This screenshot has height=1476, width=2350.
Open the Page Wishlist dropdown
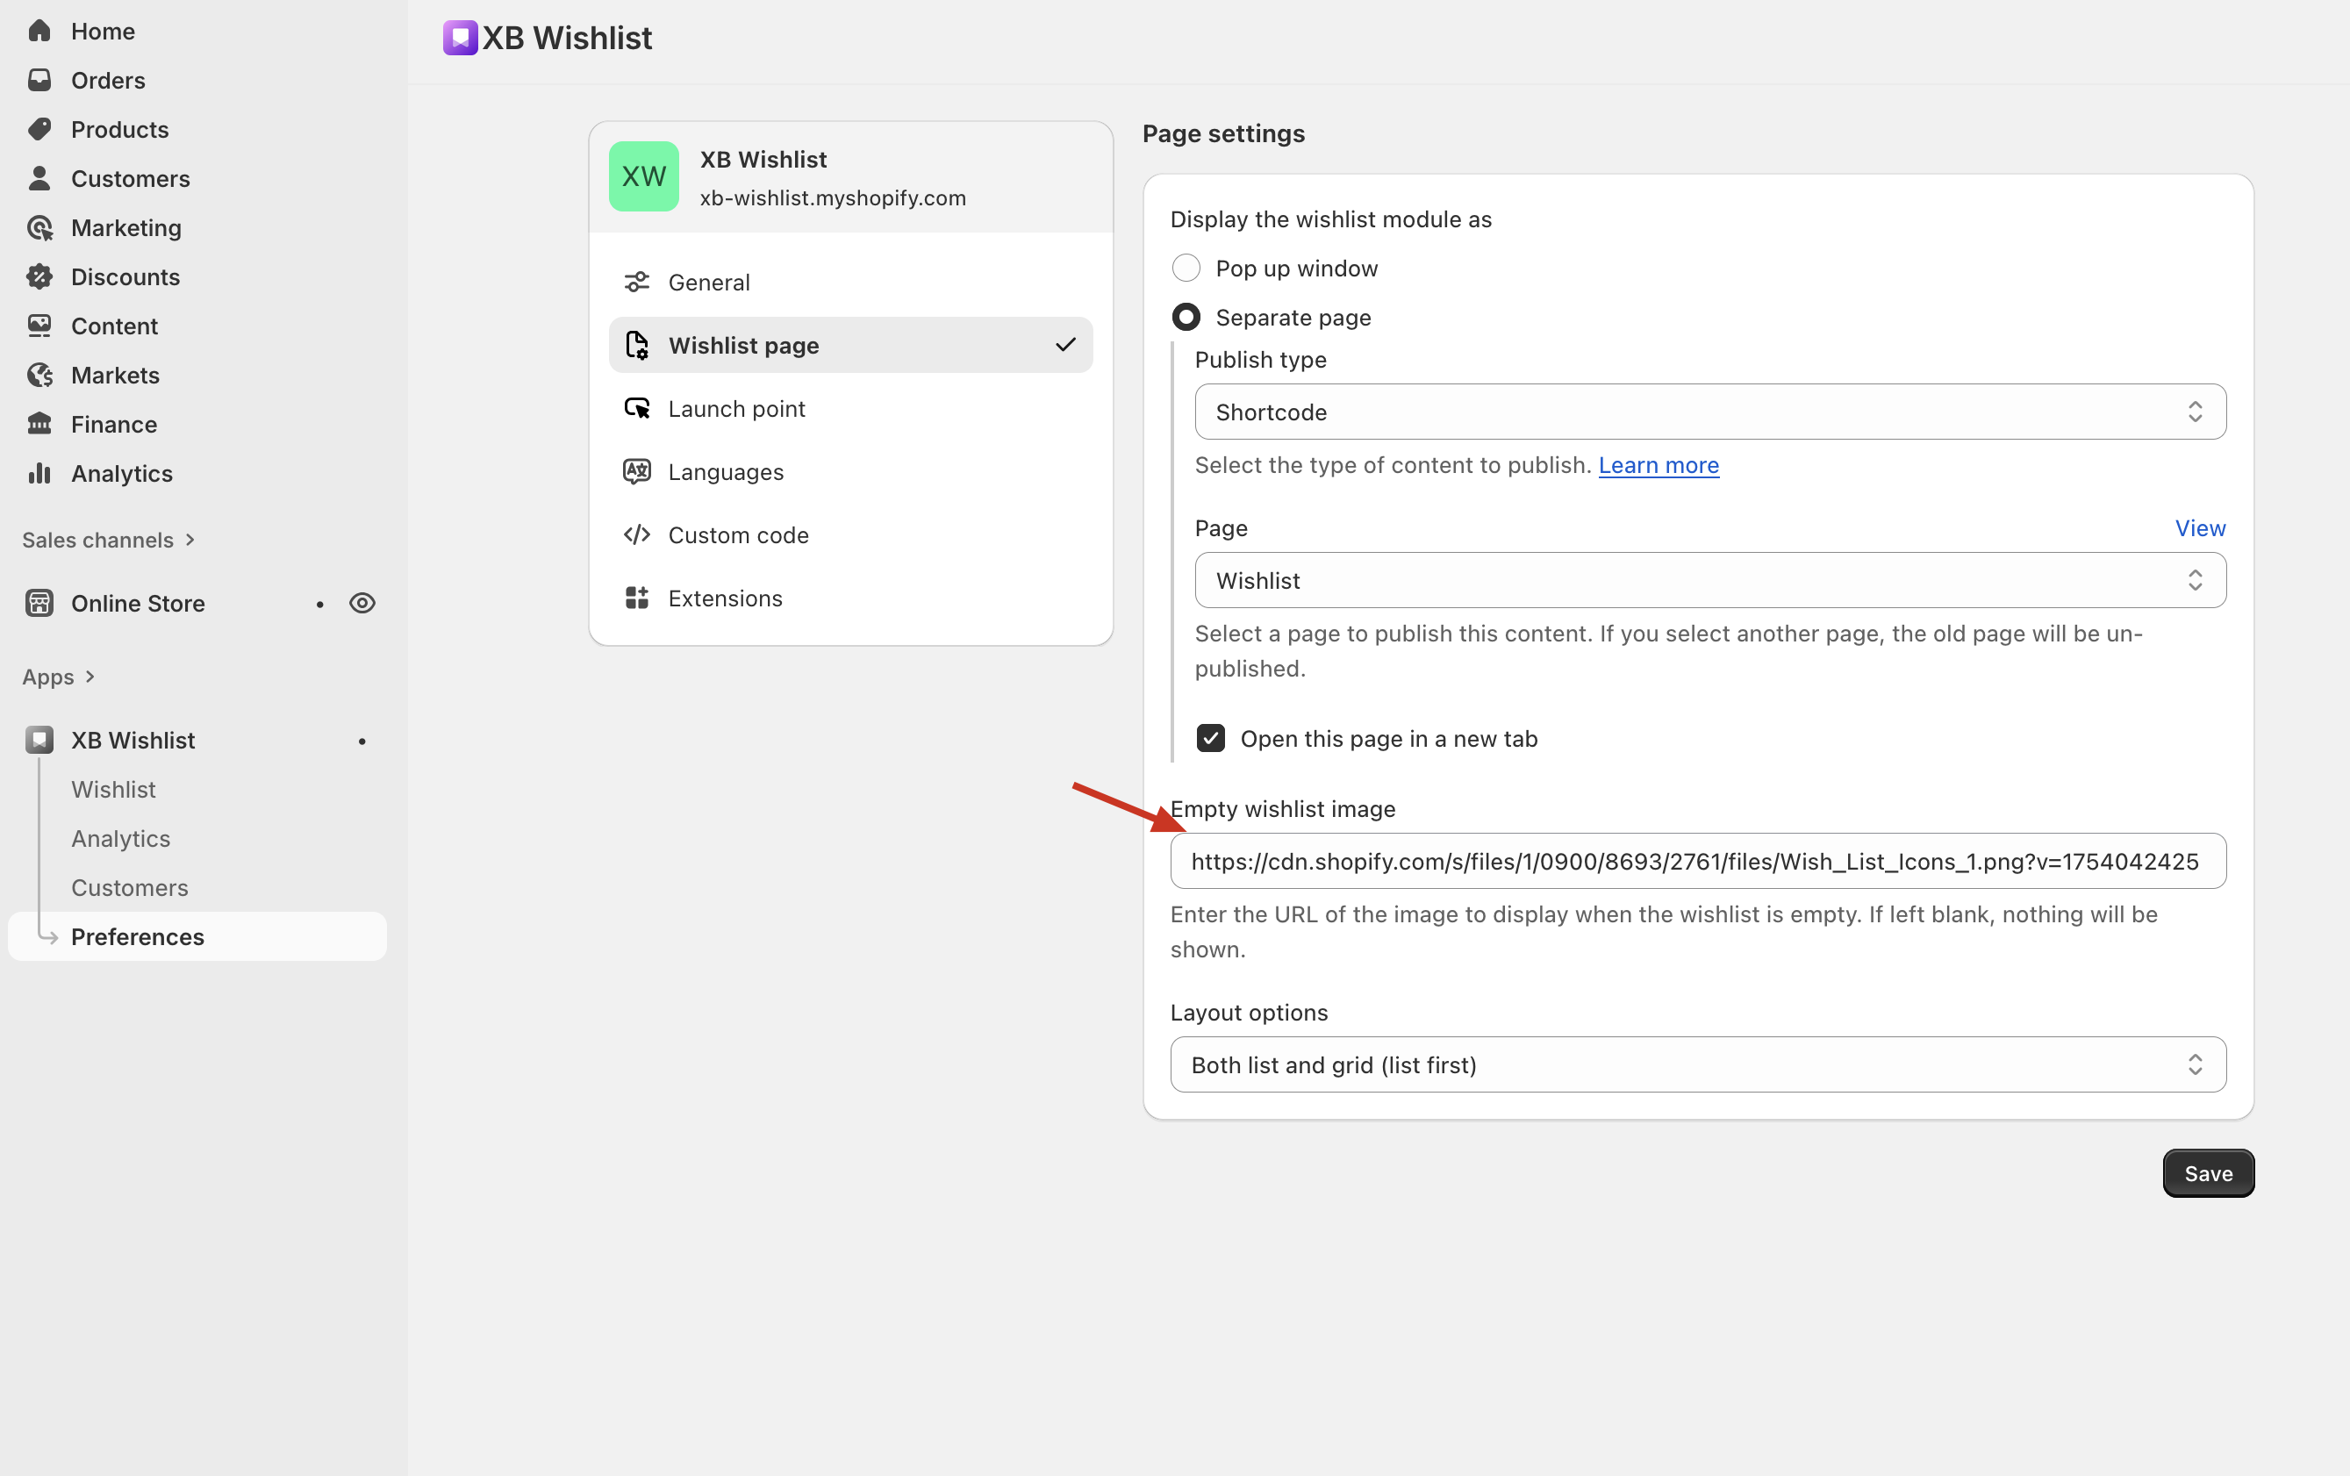[1709, 581]
